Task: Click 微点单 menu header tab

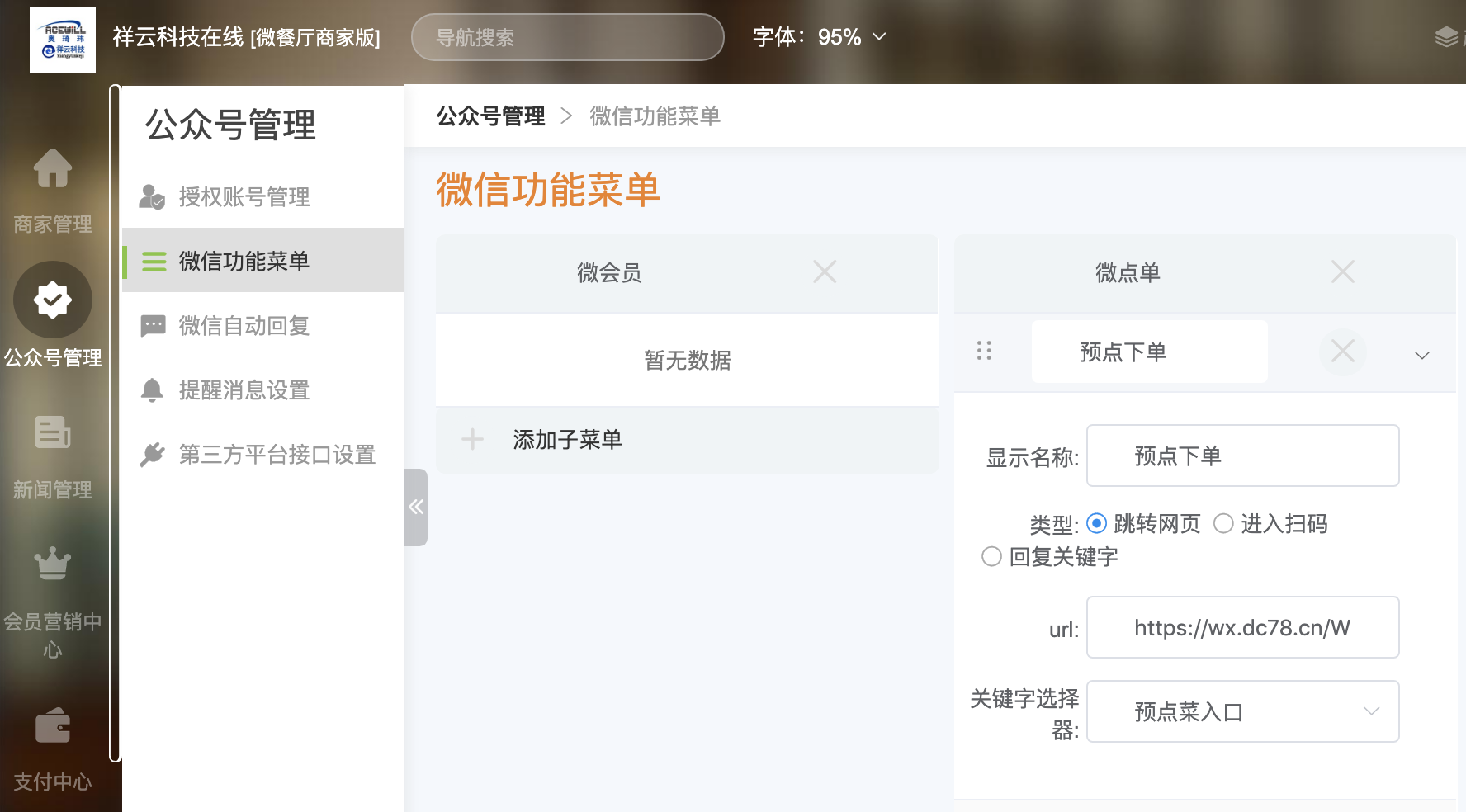Action: pyautogui.click(x=1205, y=273)
